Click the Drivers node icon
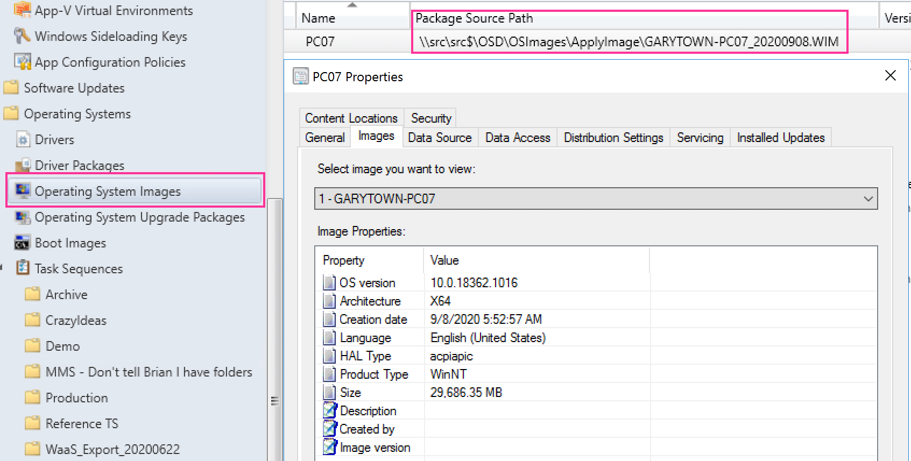The image size is (911, 461). click(x=23, y=140)
